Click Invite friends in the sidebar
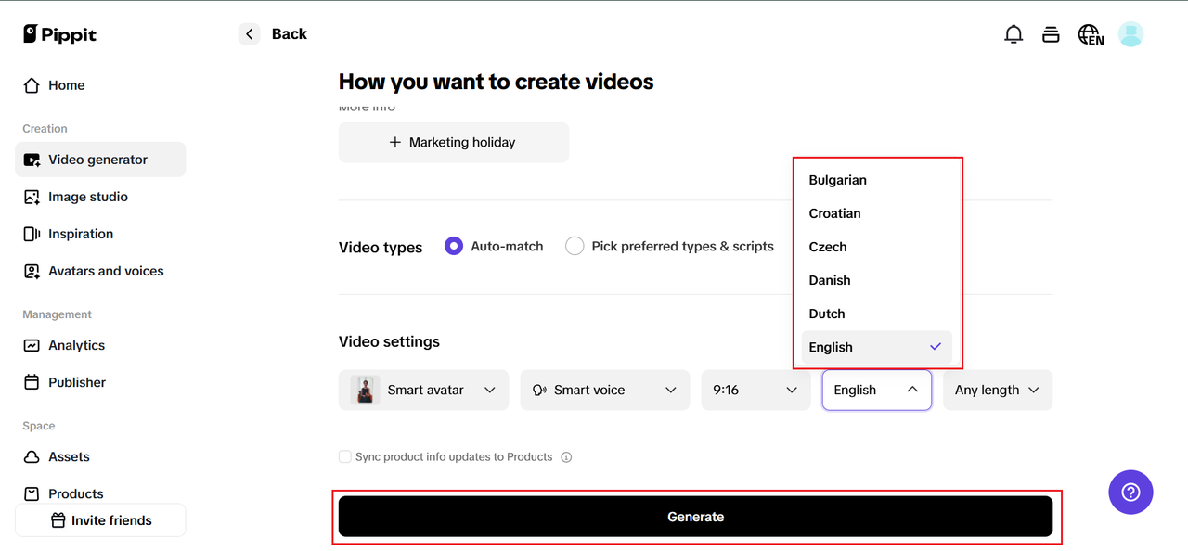This screenshot has width=1188, height=551. [100, 520]
